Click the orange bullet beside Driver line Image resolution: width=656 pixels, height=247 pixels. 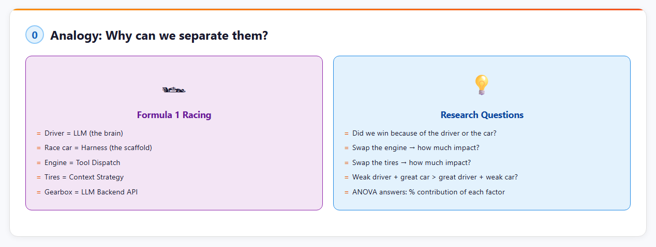click(38, 134)
